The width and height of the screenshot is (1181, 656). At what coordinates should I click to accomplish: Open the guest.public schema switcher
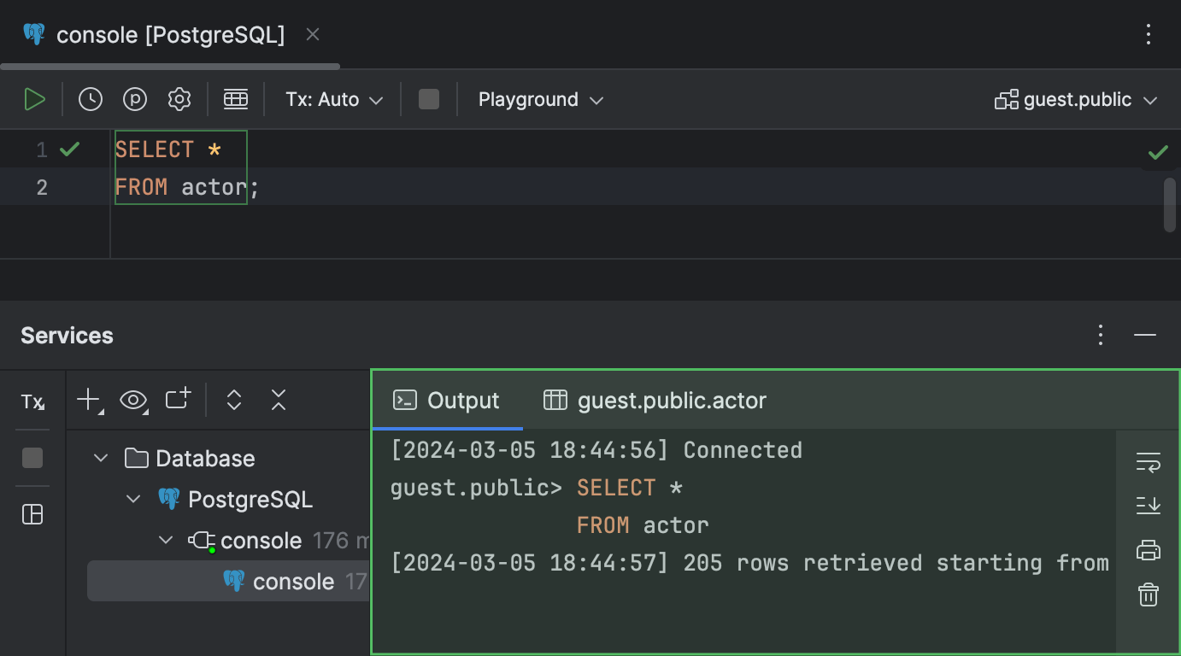[x=1076, y=99]
